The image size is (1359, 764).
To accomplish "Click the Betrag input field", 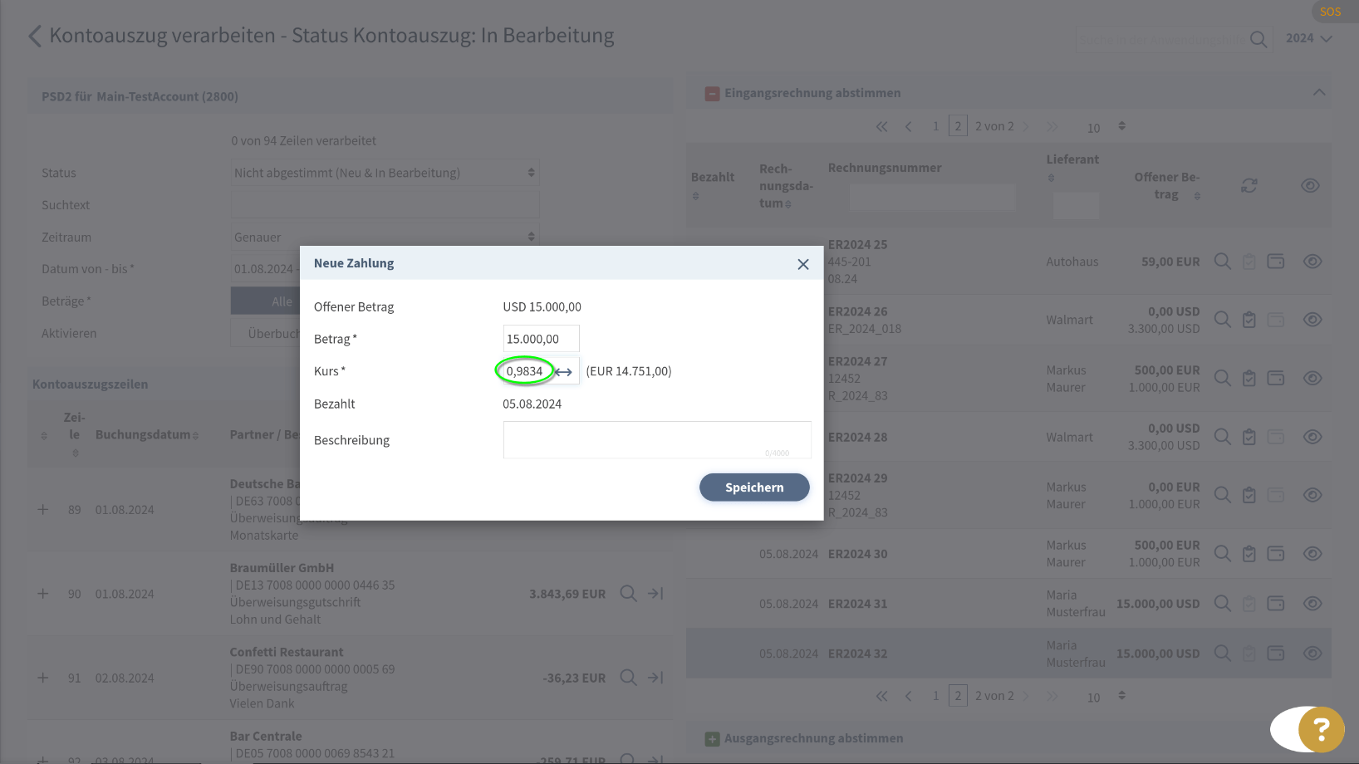I will point(540,339).
